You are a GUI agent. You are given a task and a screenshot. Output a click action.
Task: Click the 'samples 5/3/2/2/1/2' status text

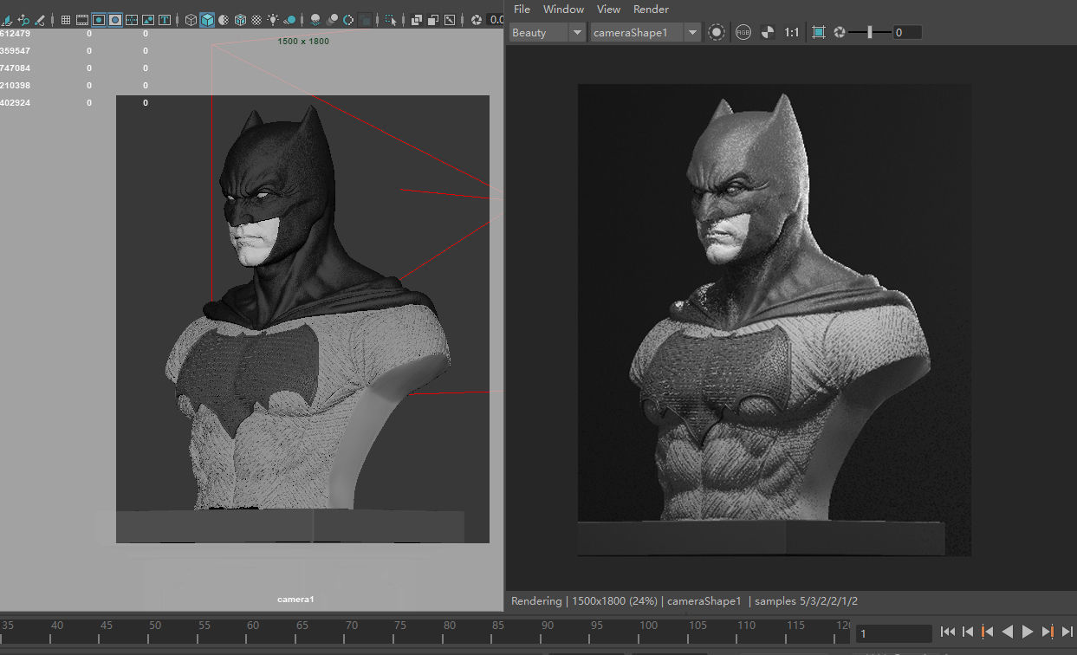[806, 600]
